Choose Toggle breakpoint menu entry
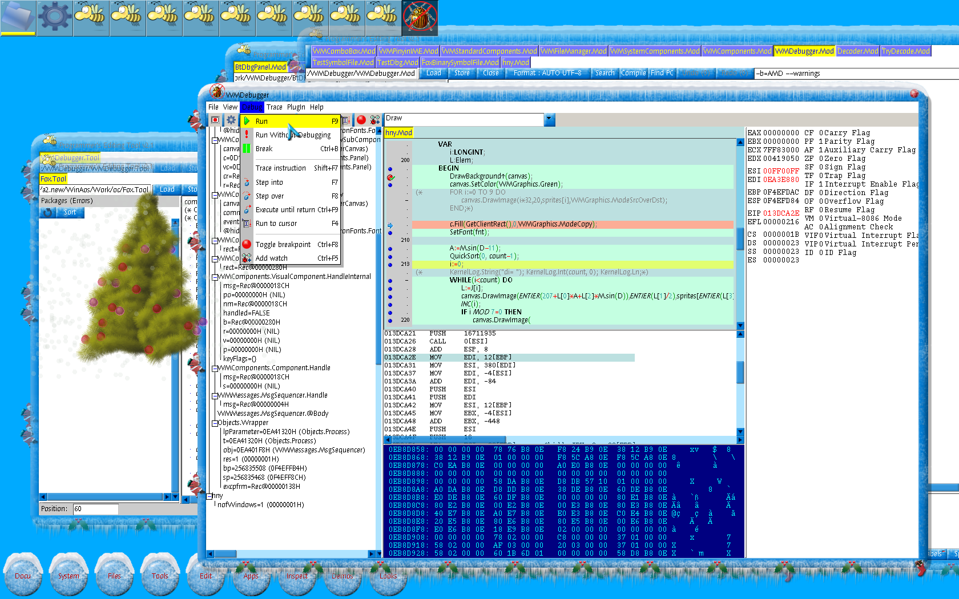The image size is (959, 599). pyautogui.click(x=291, y=245)
